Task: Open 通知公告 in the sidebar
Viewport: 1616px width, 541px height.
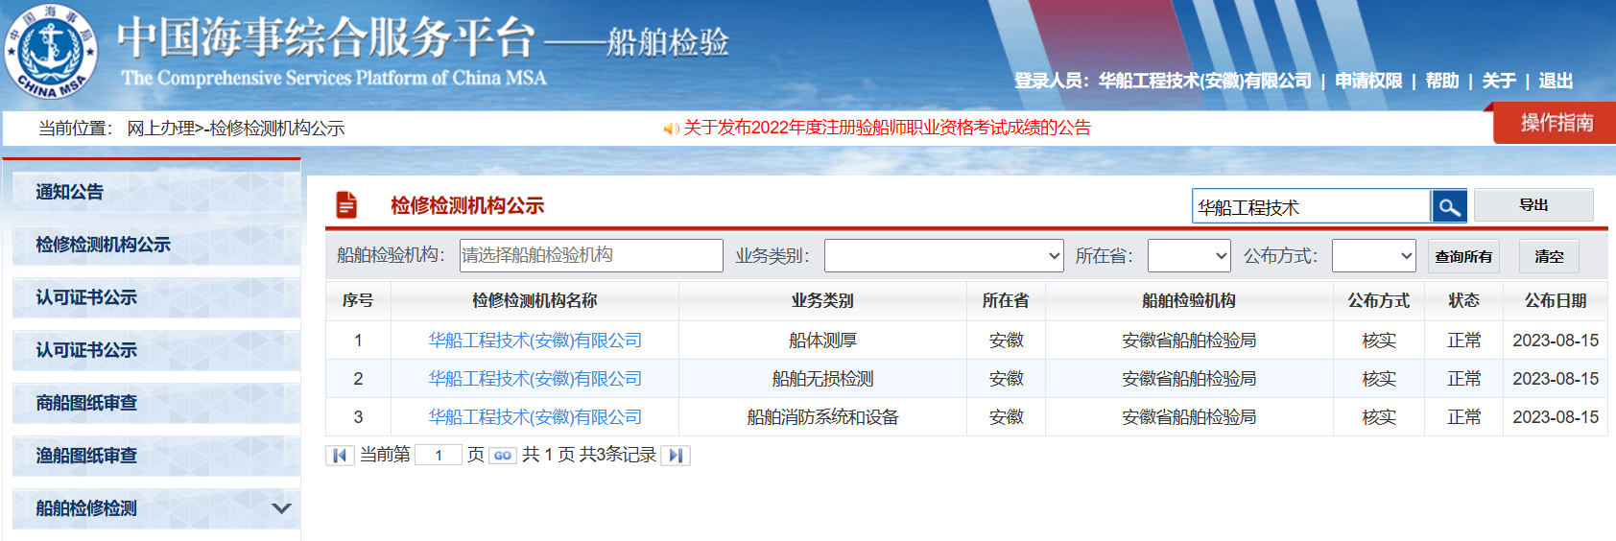Action: tap(156, 192)
